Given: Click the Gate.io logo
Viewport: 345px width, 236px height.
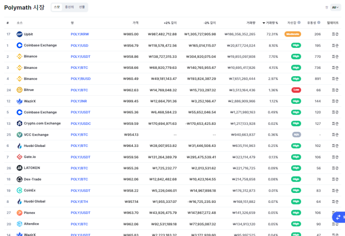Looking at the screenshot, I should 19,157.
